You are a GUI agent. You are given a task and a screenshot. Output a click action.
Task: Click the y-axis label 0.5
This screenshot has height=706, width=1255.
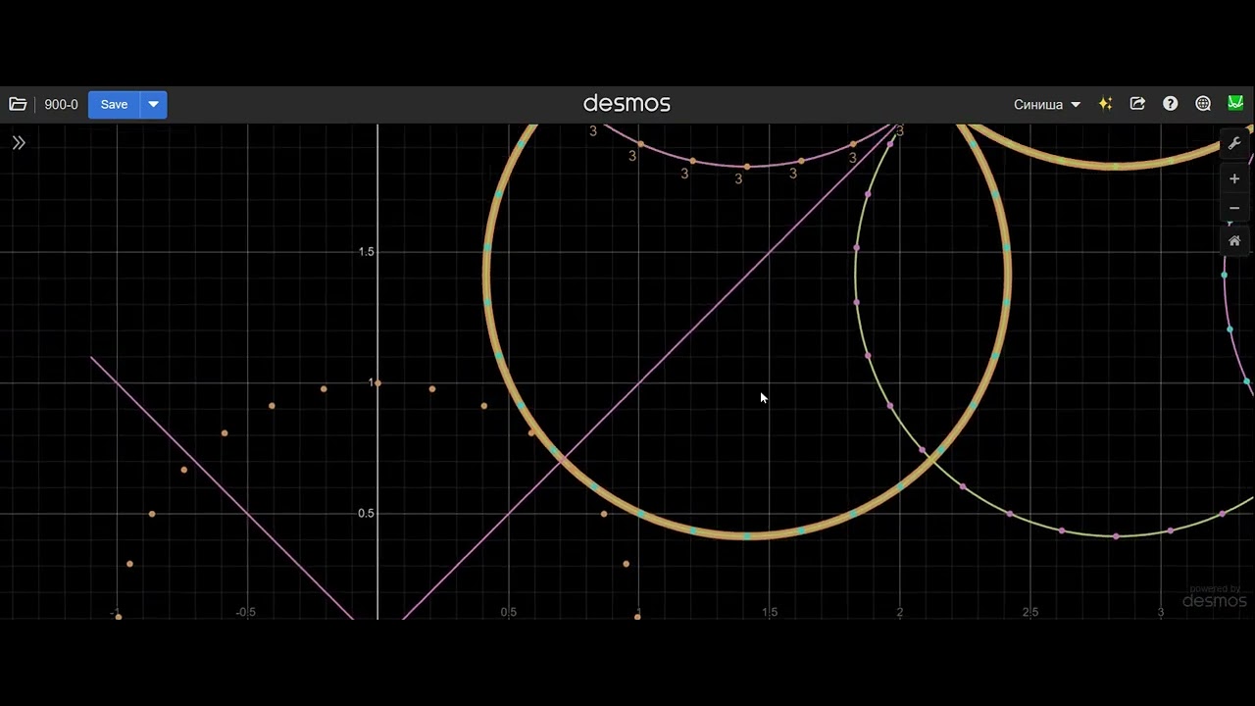tap(366, 514)
